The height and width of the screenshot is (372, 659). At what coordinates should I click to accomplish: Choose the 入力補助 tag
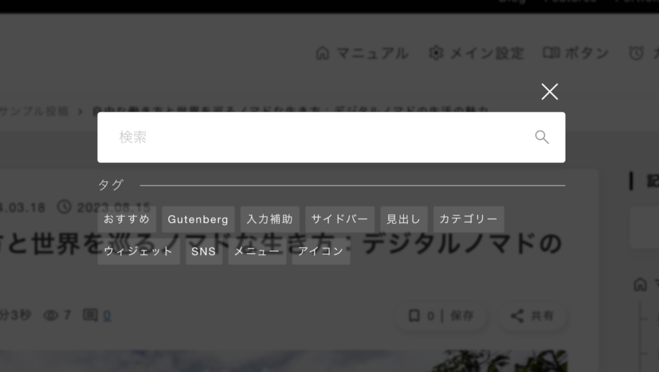(270, 219)
